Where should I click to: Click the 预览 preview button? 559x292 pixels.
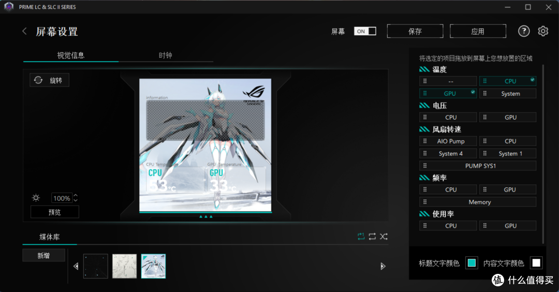(x=54, y=212)
